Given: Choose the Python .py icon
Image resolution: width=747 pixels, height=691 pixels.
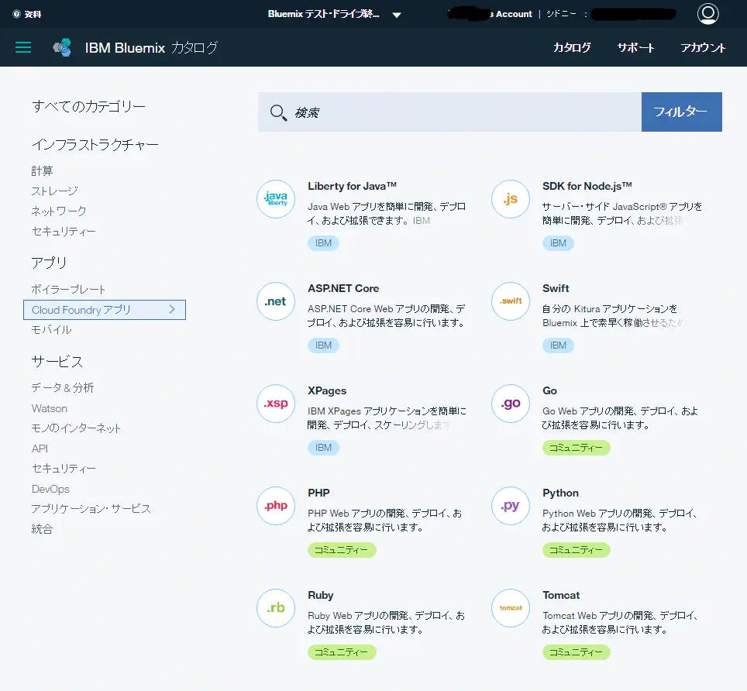Looking at the screenshot, I should pyautogui.click(x=511, y=506).
